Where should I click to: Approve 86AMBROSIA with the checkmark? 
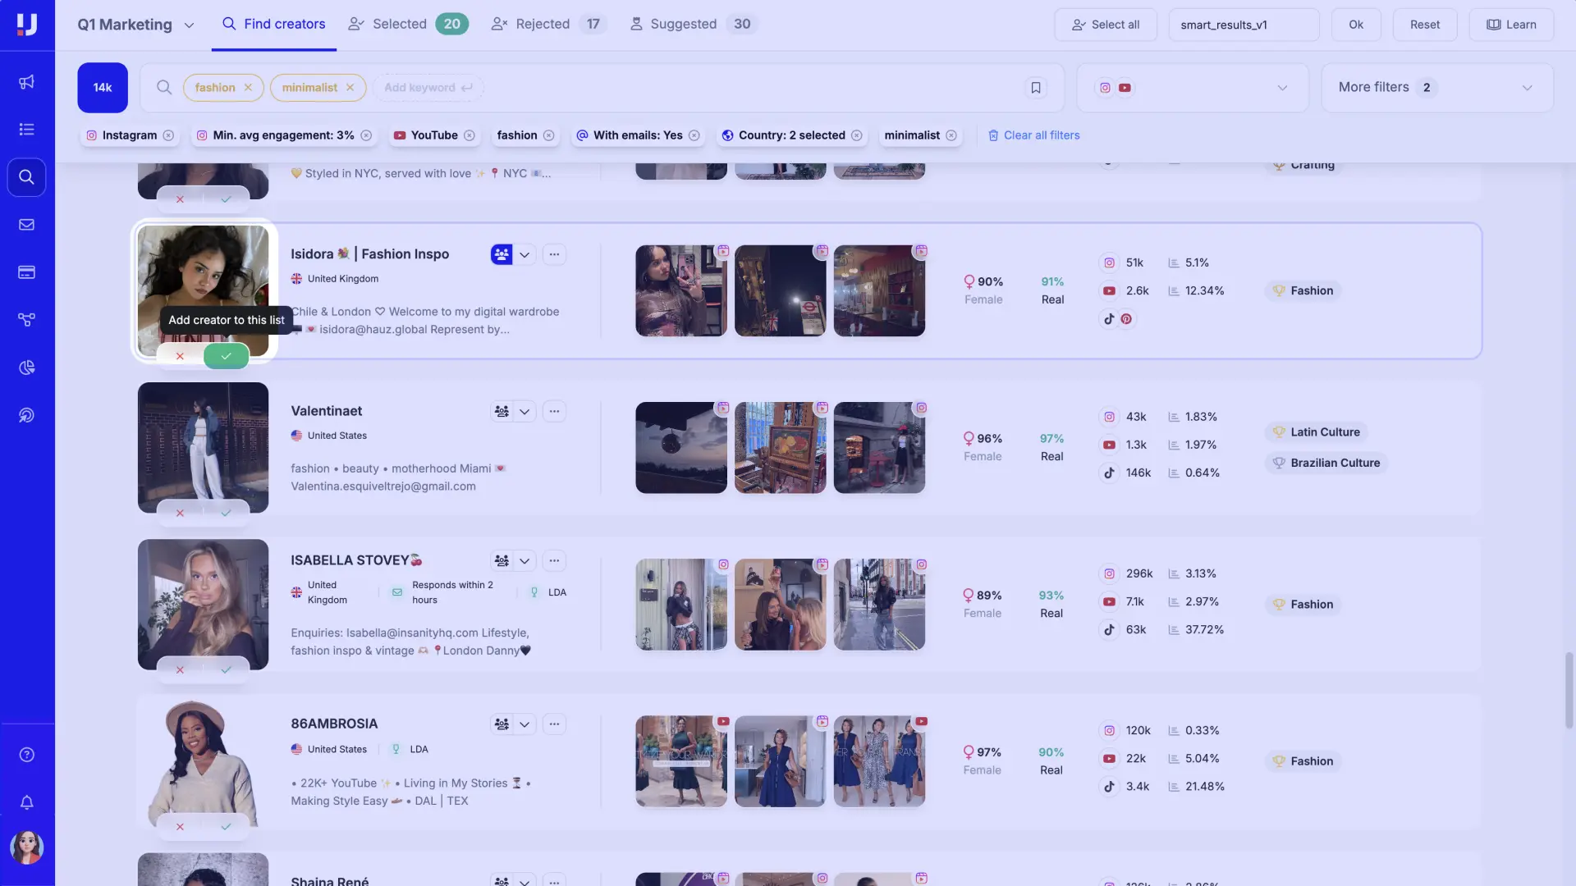[x=226, y=826]
